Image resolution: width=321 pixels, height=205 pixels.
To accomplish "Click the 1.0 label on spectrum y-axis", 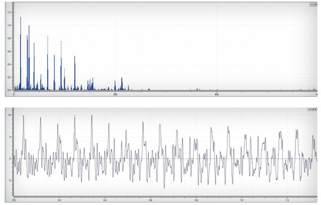I will (10, 25).
